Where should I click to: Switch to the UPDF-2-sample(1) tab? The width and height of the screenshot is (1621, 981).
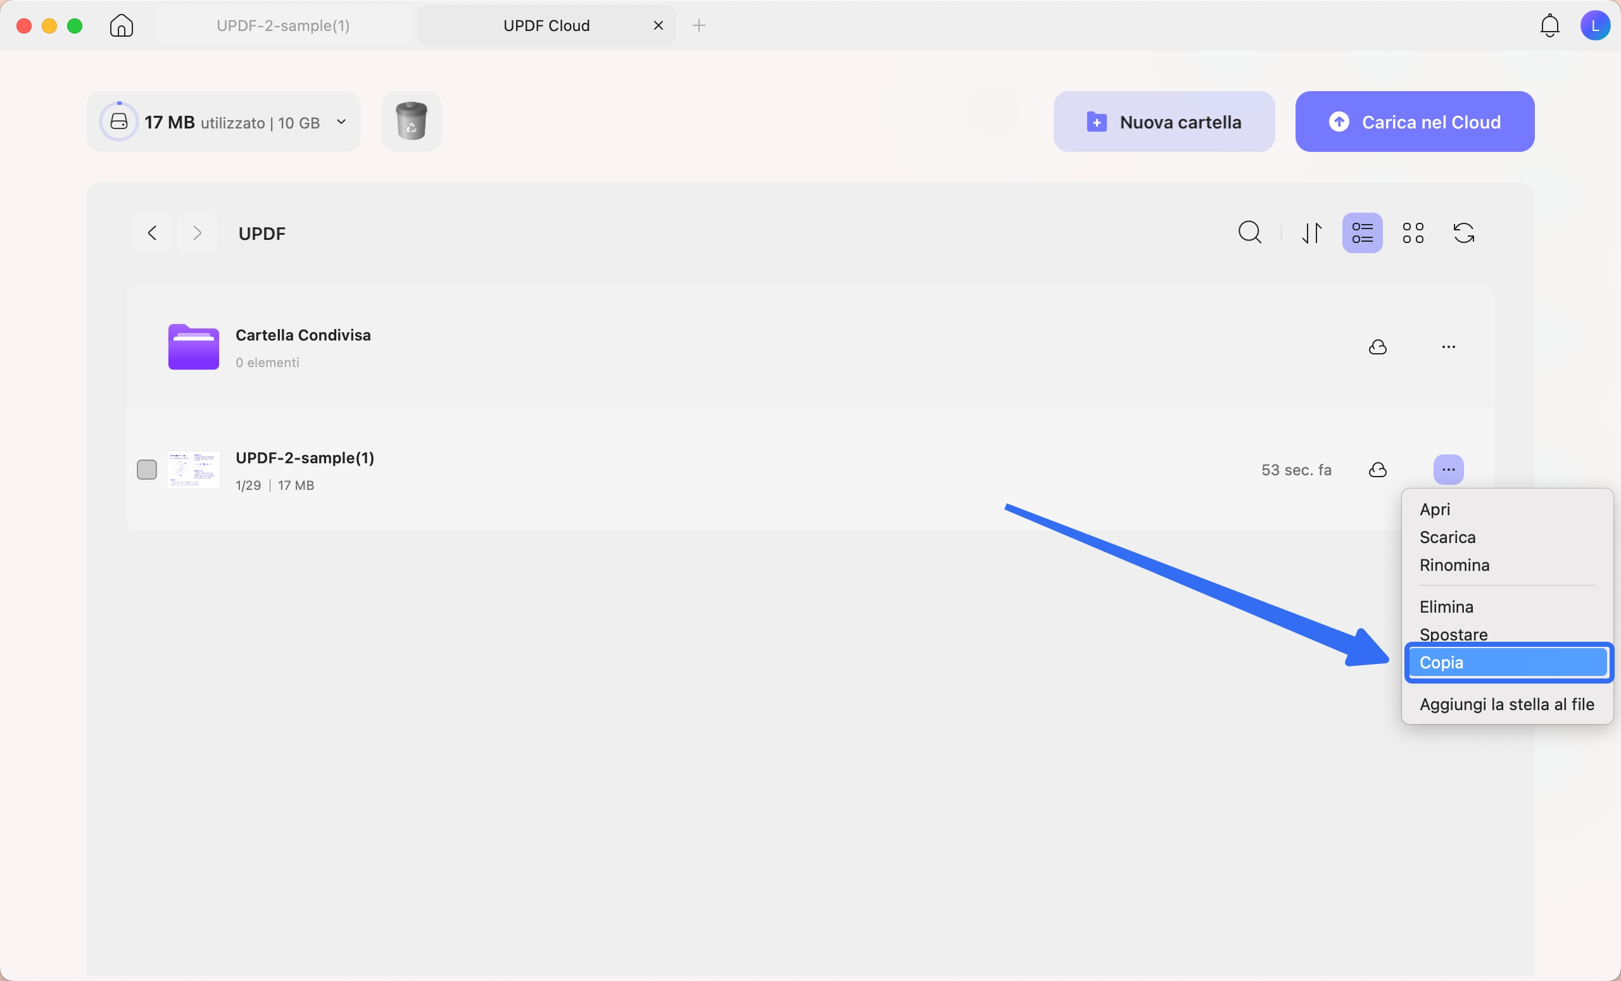(x=284, y=26)
